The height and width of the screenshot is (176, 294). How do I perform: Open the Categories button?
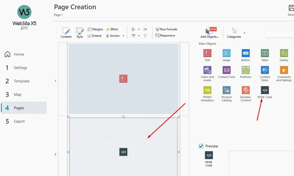234,33
